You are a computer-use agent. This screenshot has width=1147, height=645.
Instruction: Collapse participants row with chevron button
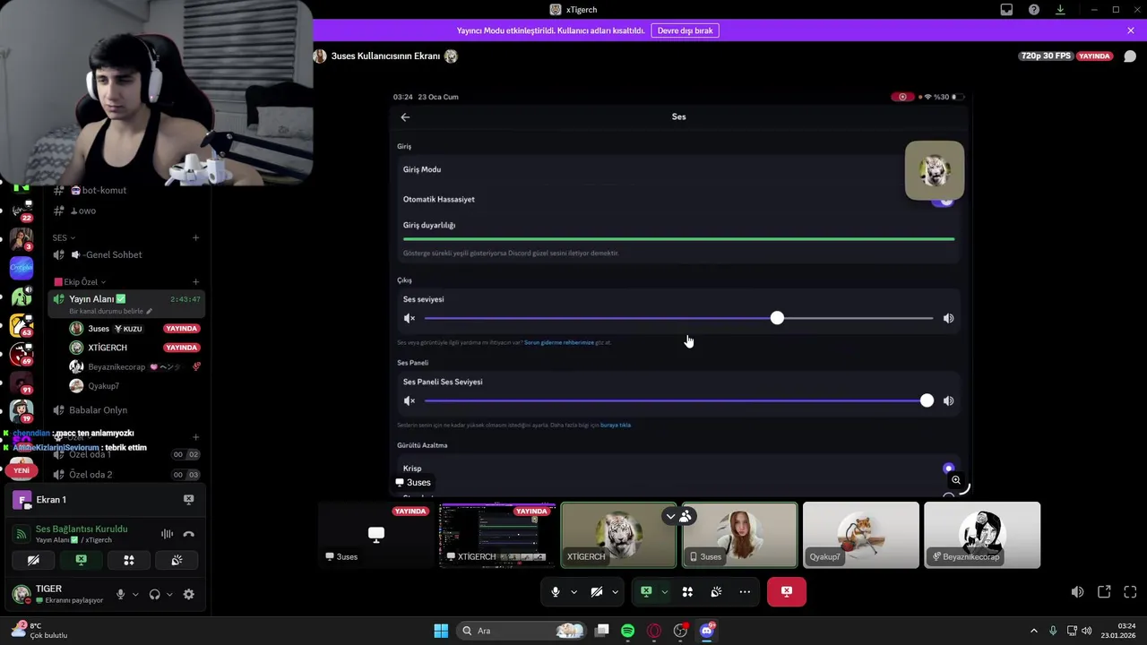(670, 516)
